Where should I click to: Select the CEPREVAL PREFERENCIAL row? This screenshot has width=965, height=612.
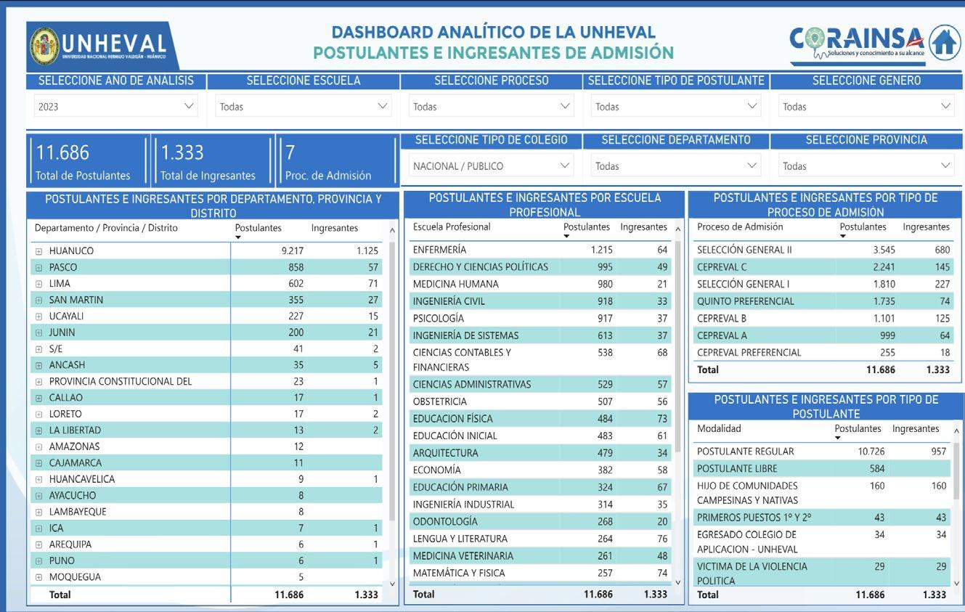[823, 353]
